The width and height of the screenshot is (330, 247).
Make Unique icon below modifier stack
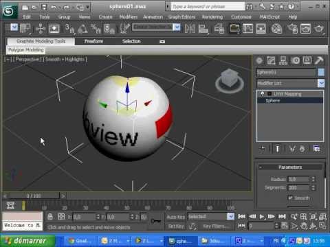pyautogui.click(x=292, y=149)
